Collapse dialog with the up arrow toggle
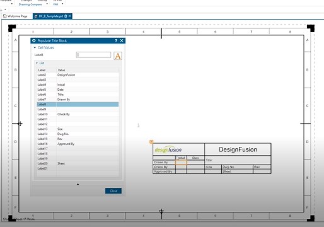Screen dimensions: 324x227 (78, 184)
